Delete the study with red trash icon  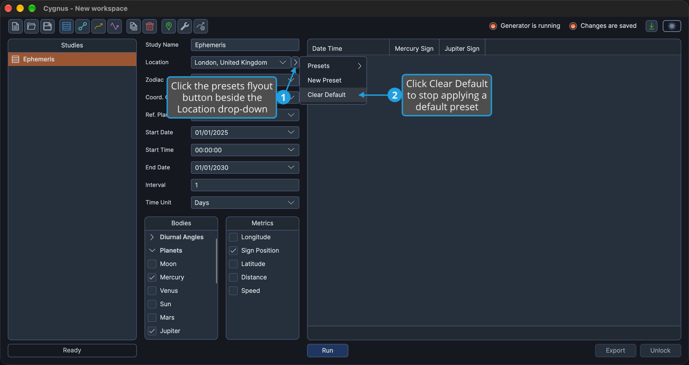(150, 26)
